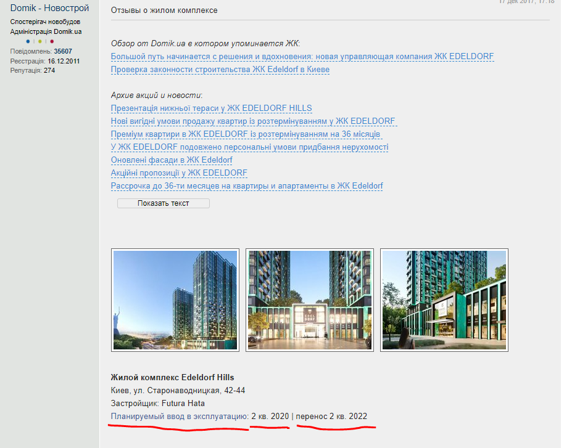The image size is (564, 448).
Task: Open thumbnail of towers with monument view
Action: [x=175, y=300]
